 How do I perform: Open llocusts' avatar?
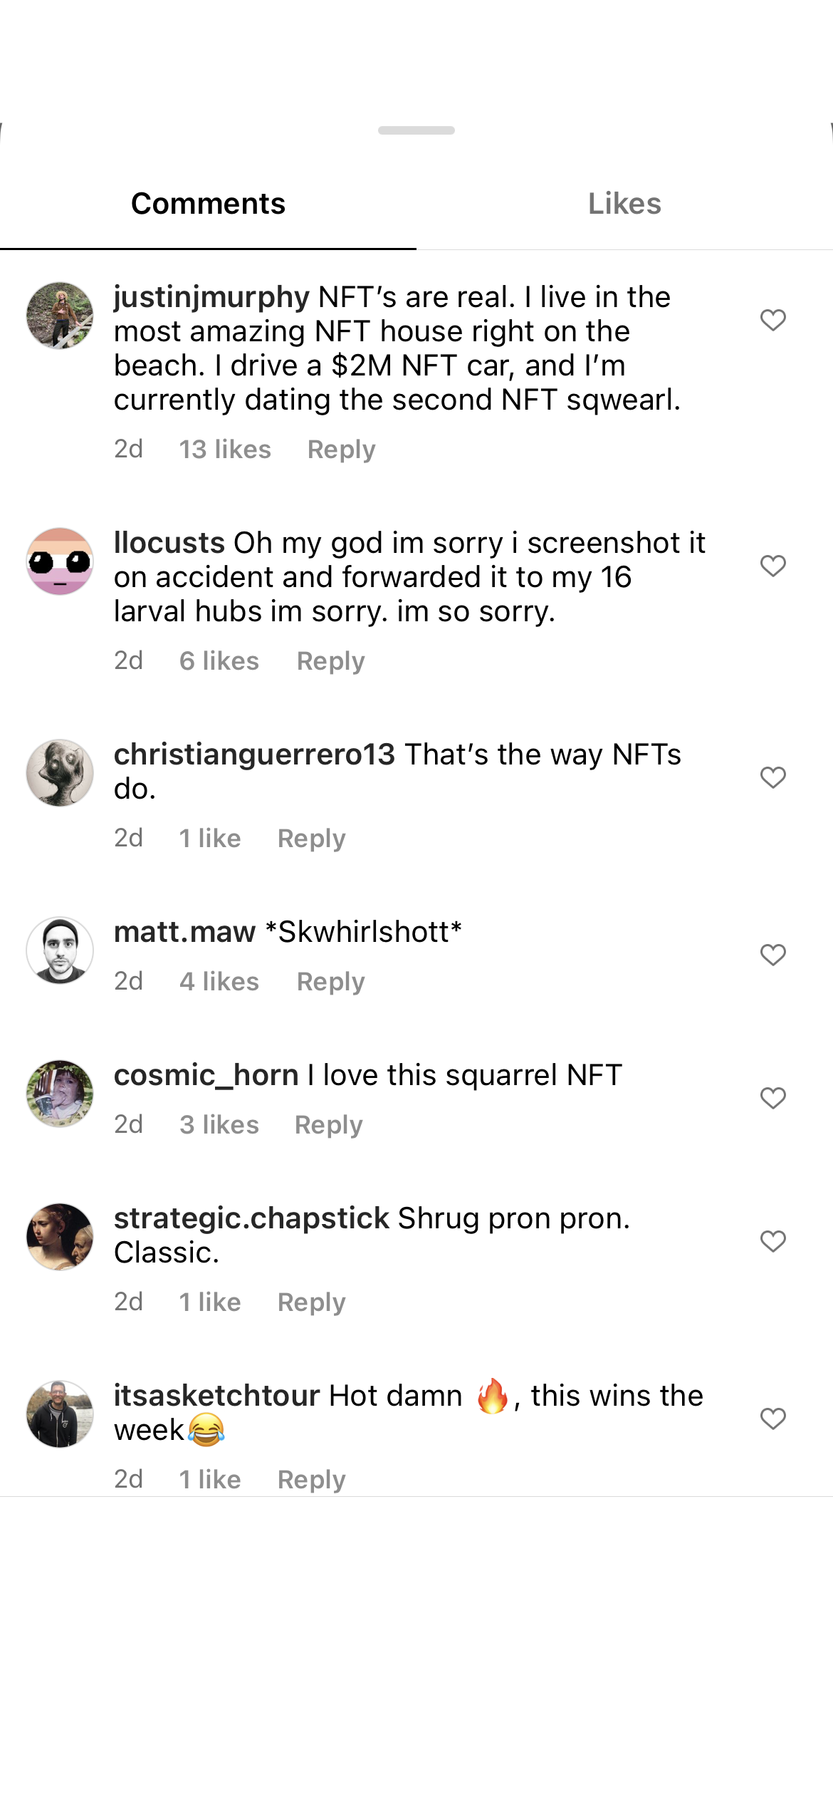point(60,561)
